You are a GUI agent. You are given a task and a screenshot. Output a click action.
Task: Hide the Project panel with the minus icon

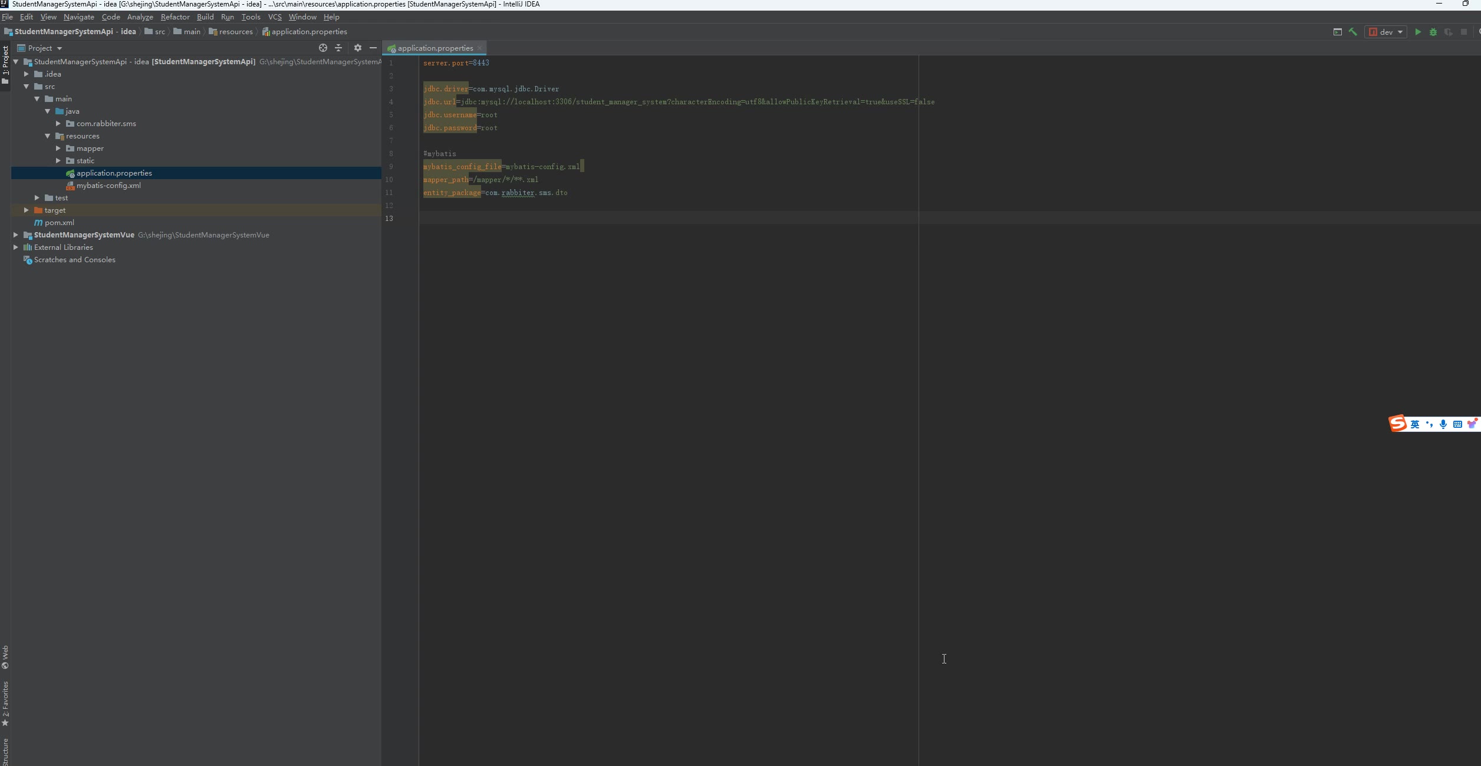click(x=373, y=48)
